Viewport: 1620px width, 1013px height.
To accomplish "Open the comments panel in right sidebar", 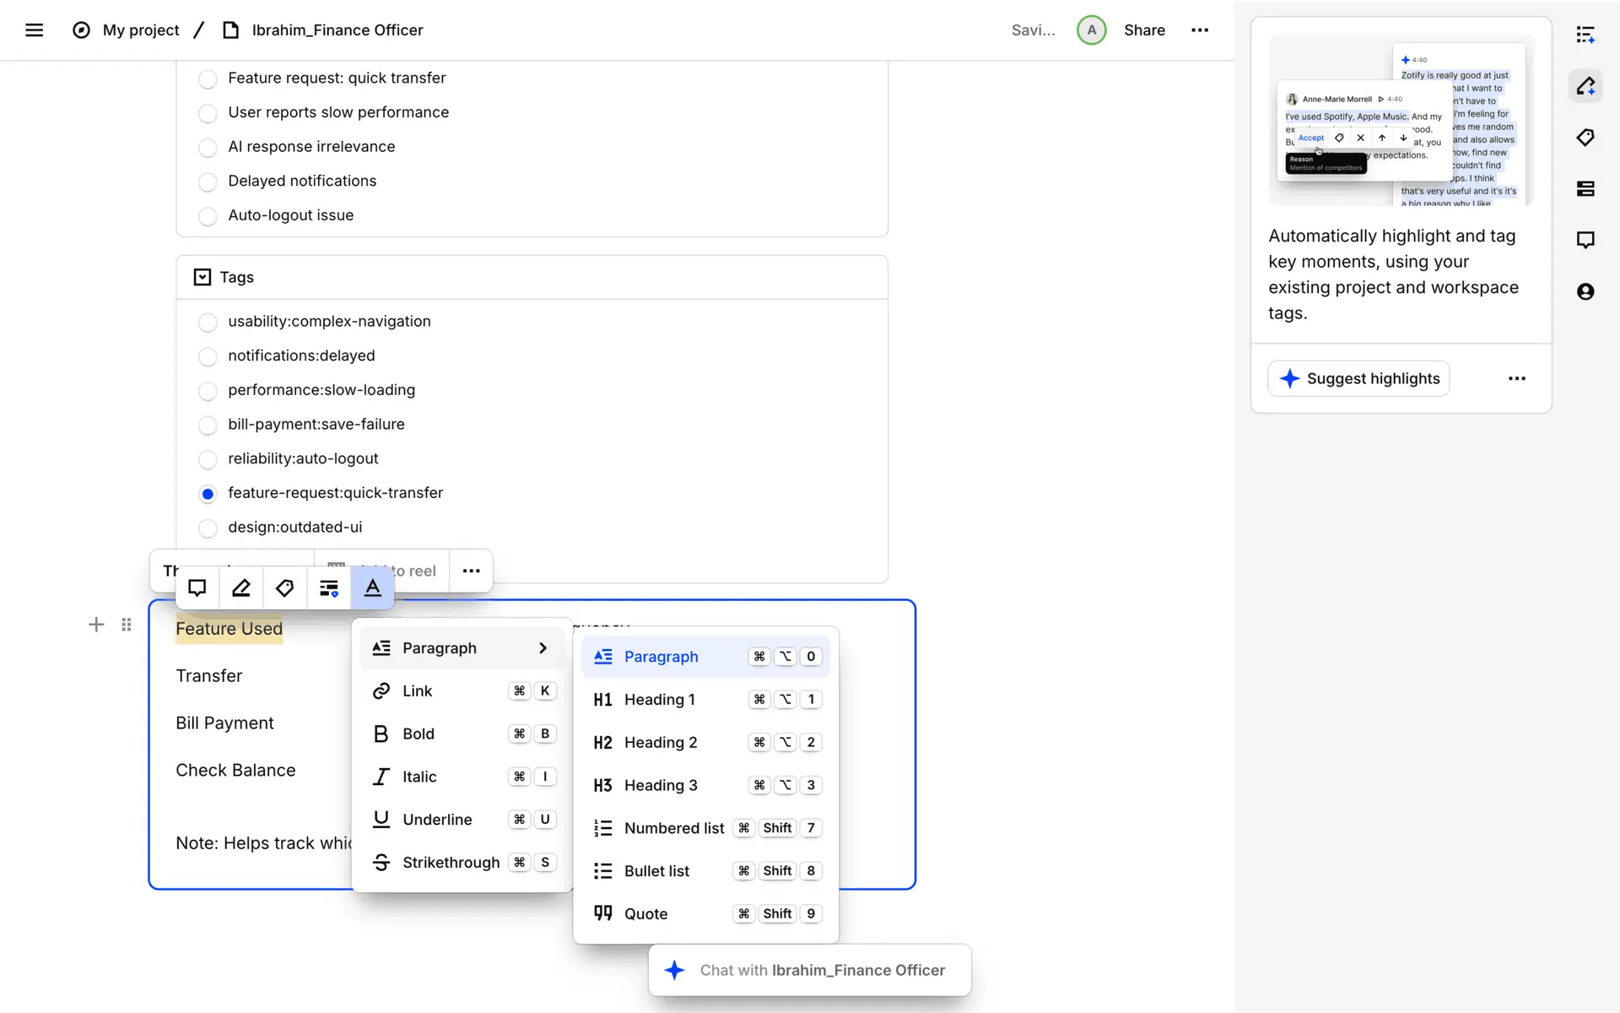I will [1585, 241].
